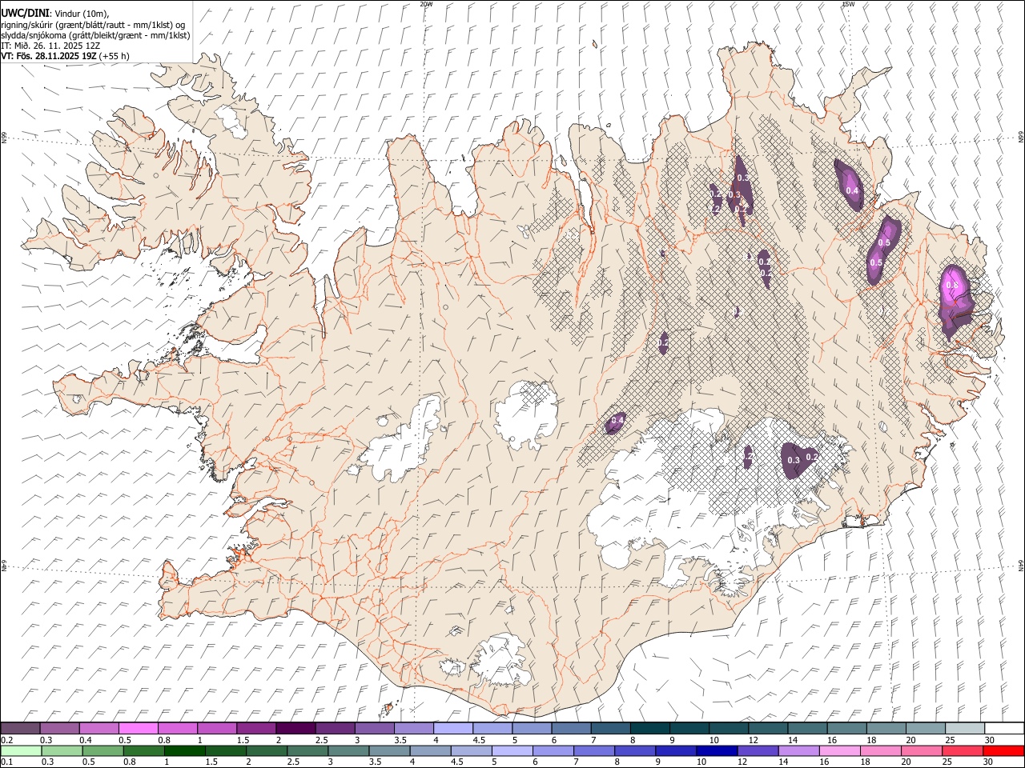Screen dimensions: 1025x768
Task: Click the 0.2 legend scale label
Action: 6,739
